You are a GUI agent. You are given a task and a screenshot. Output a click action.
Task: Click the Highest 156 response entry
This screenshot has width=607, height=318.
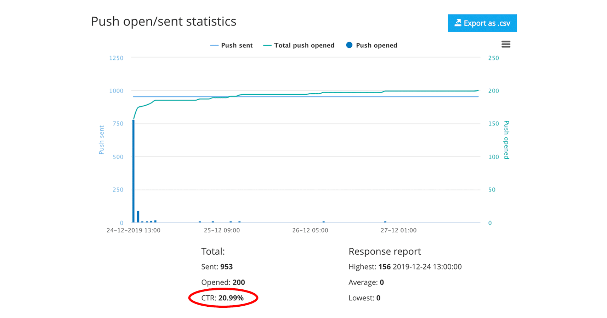click(405, 267)
